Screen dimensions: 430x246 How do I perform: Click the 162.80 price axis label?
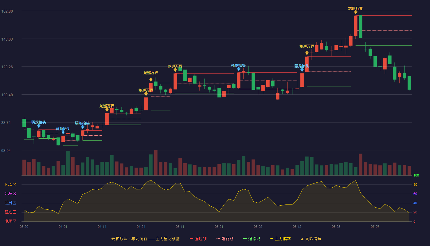pyautogui.click(x=7, y=11)
